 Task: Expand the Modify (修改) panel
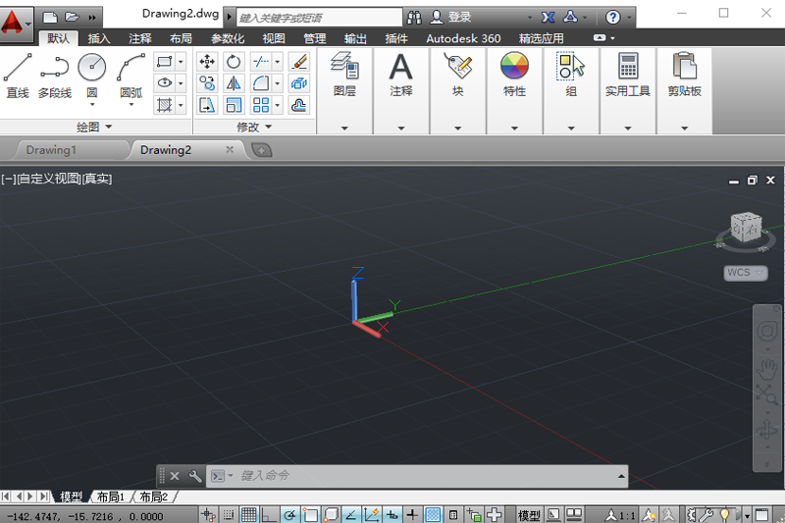tap(254, 128)
